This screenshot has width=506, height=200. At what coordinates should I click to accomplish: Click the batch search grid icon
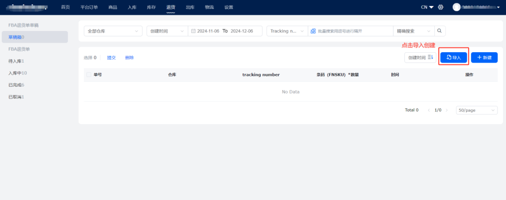pos(313,31)
